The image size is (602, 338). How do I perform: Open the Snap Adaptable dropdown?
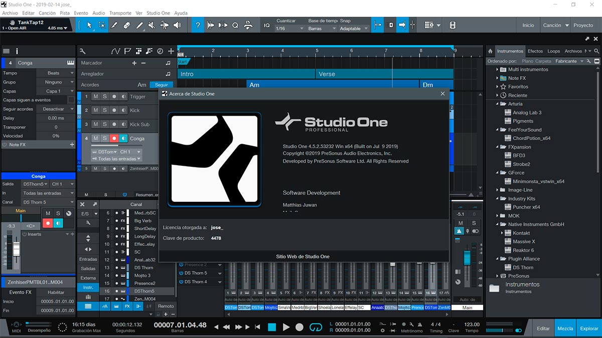354,29
